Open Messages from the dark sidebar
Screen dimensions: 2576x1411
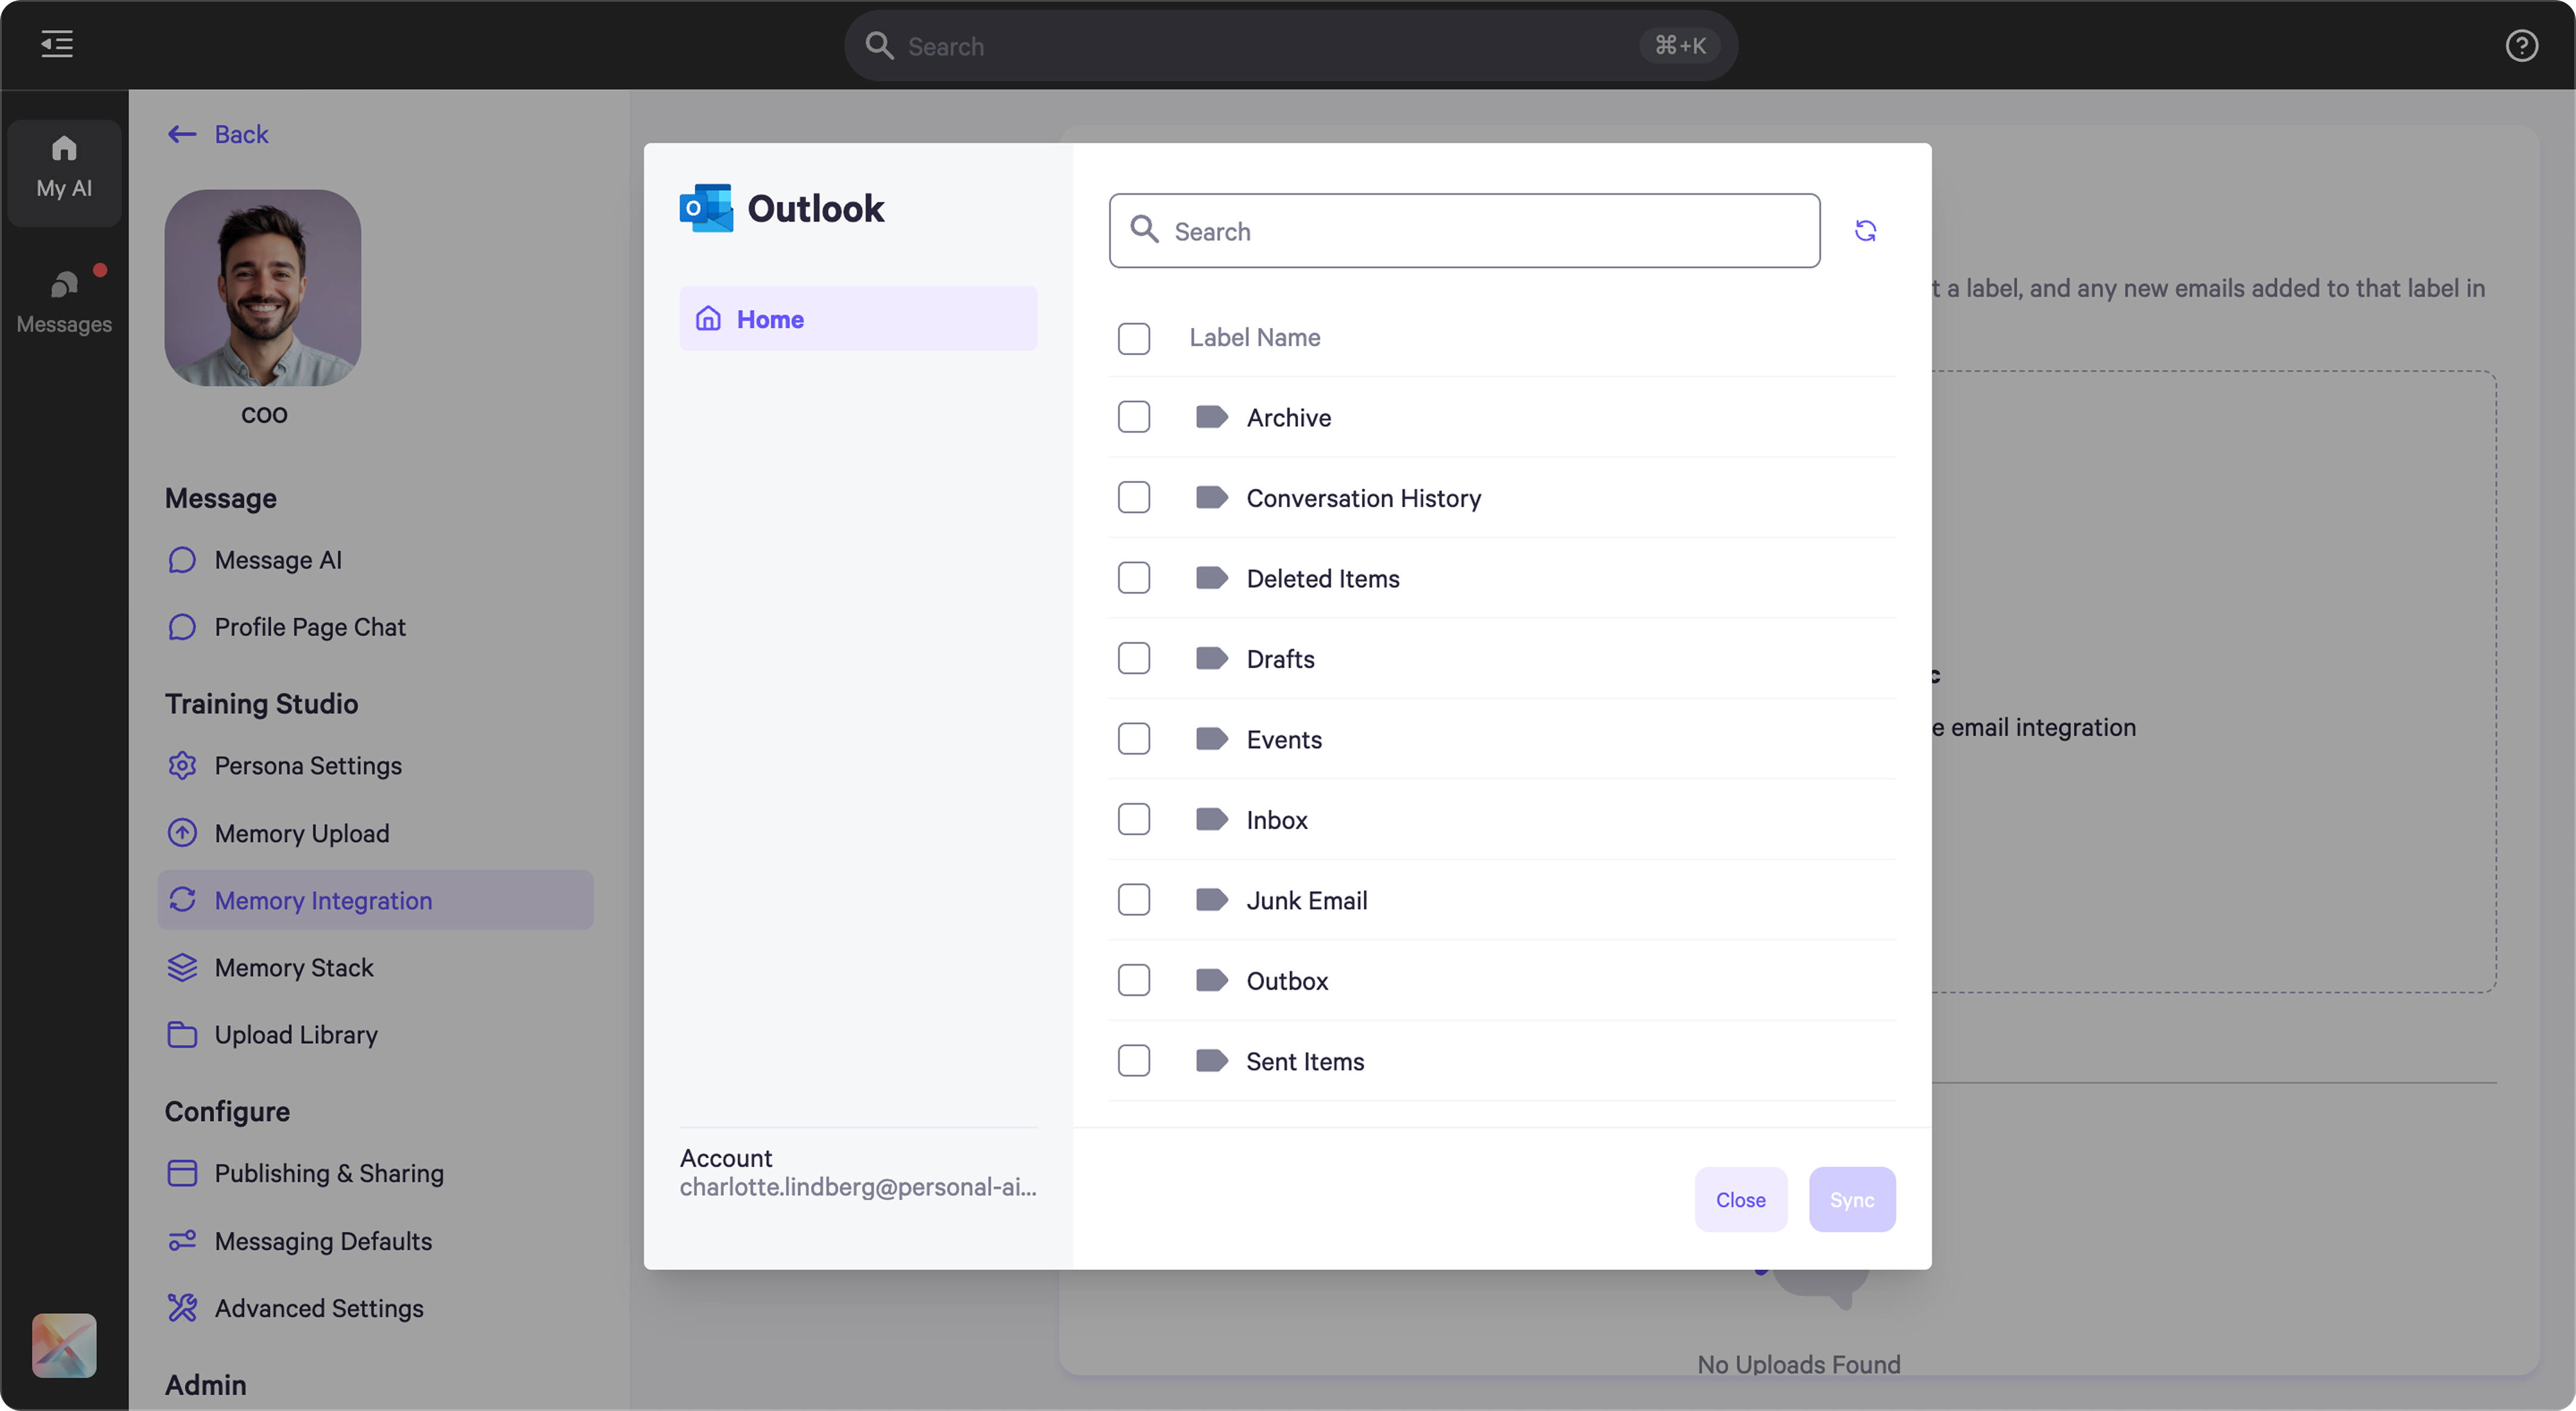click(64, 300)
